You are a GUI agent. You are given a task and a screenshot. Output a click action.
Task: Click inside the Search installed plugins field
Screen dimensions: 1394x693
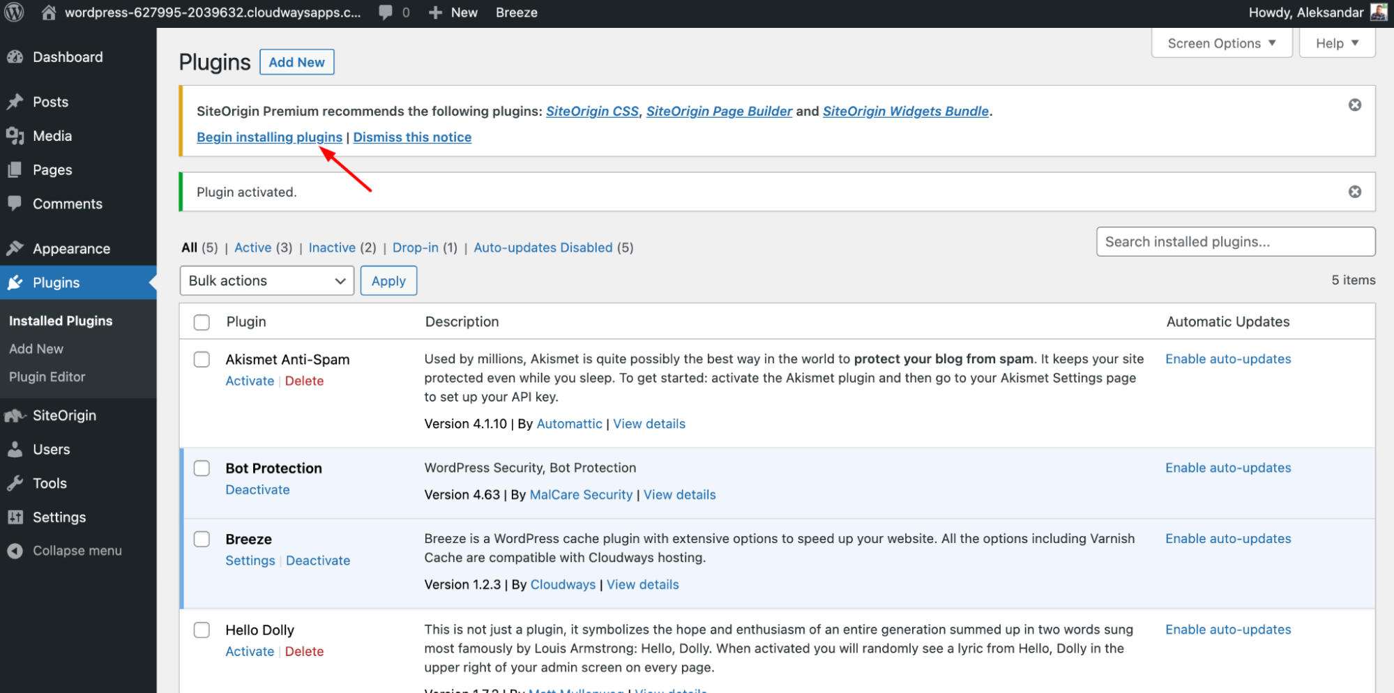click(x=1234, y=241)
